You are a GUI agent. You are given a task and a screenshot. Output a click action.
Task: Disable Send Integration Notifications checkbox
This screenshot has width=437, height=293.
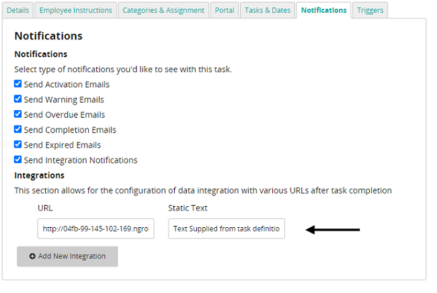18,159
